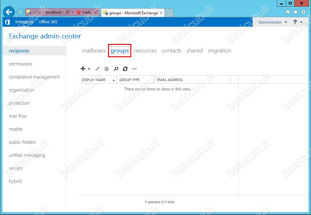Open the browser tools gear icon
This screenshot has height=215, width=311.
(303, 12)
